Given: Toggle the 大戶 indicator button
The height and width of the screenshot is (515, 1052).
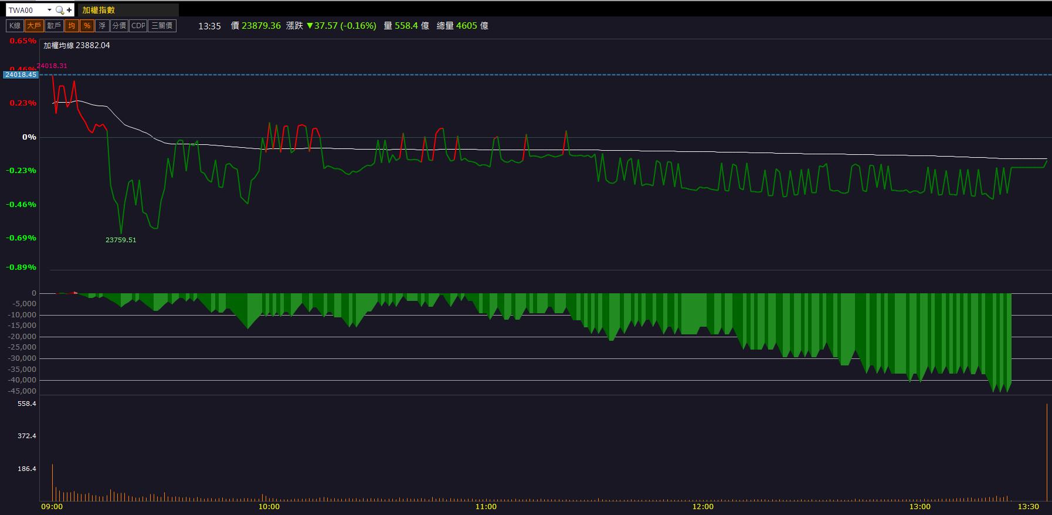Looking at the screenshot, I should 34,26.
